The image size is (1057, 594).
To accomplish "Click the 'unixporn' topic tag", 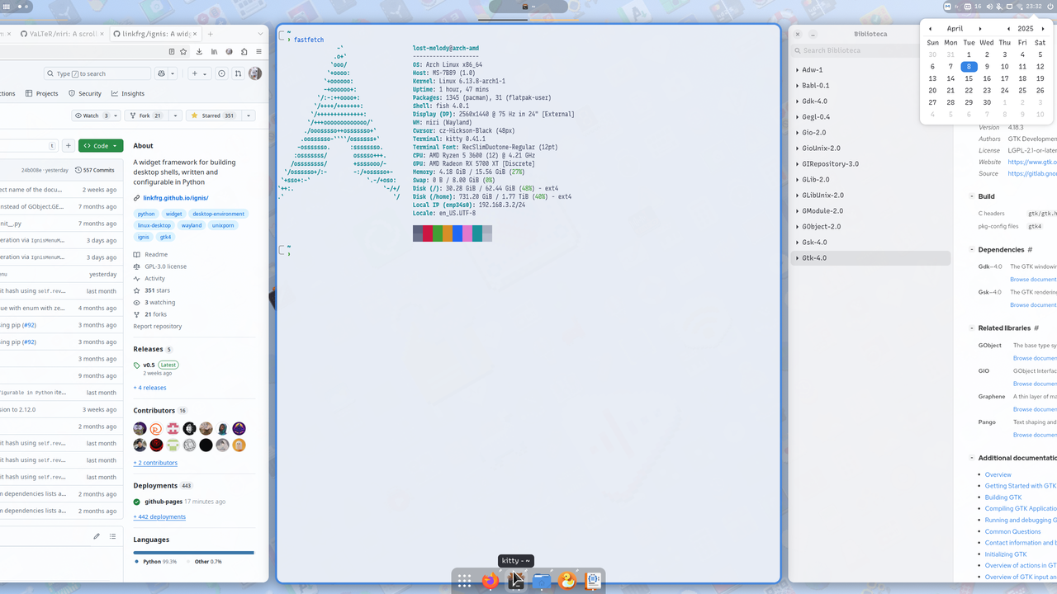I will click(222, 225).
